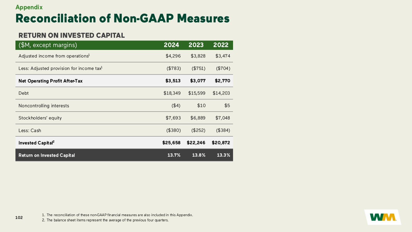Click the Appendix heading label
The width and height of the screenshot is (412, 232).
click(x=29, y=7)
